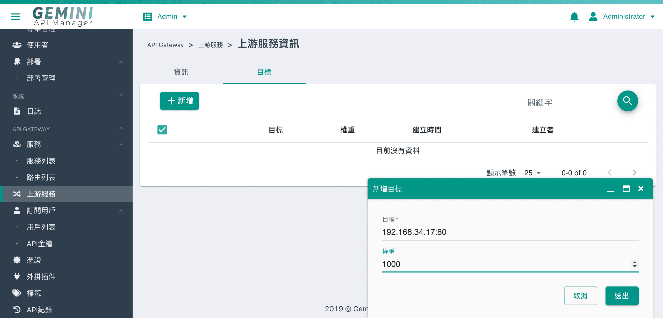This screenshot has height=318, width=663.
Task: Click the Gemini API Manager logo
Action: click(x=63, y=17)
